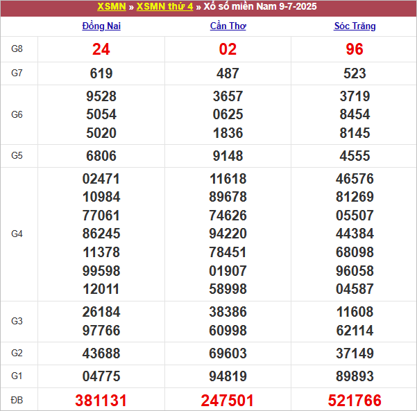The width and height of the screenshot is (417, 411).
Task: Select G6 number 1836
Action: tap(228, 133)
